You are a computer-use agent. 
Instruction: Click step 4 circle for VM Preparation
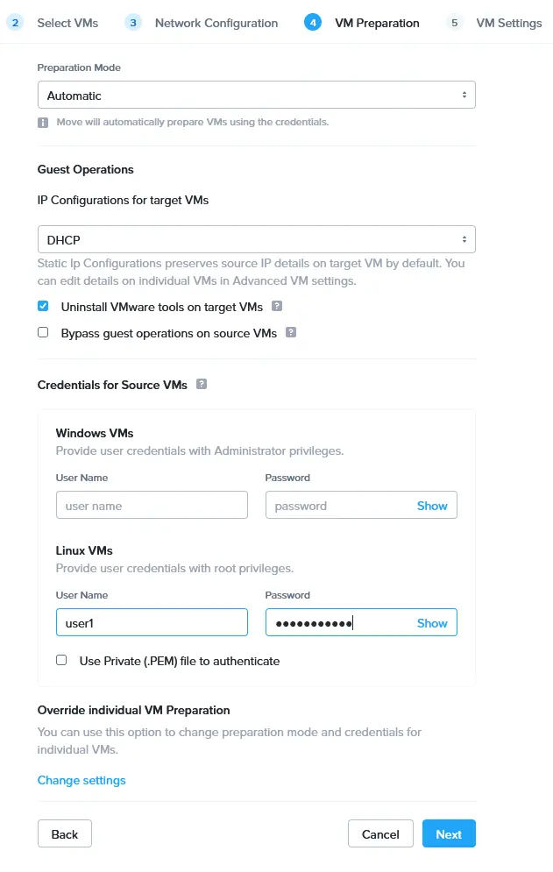point(313,23)
